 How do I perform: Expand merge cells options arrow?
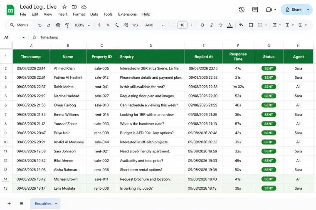point(266,25)
